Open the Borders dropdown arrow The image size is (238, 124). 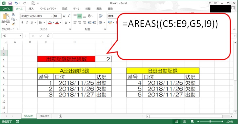pos(44,23)
